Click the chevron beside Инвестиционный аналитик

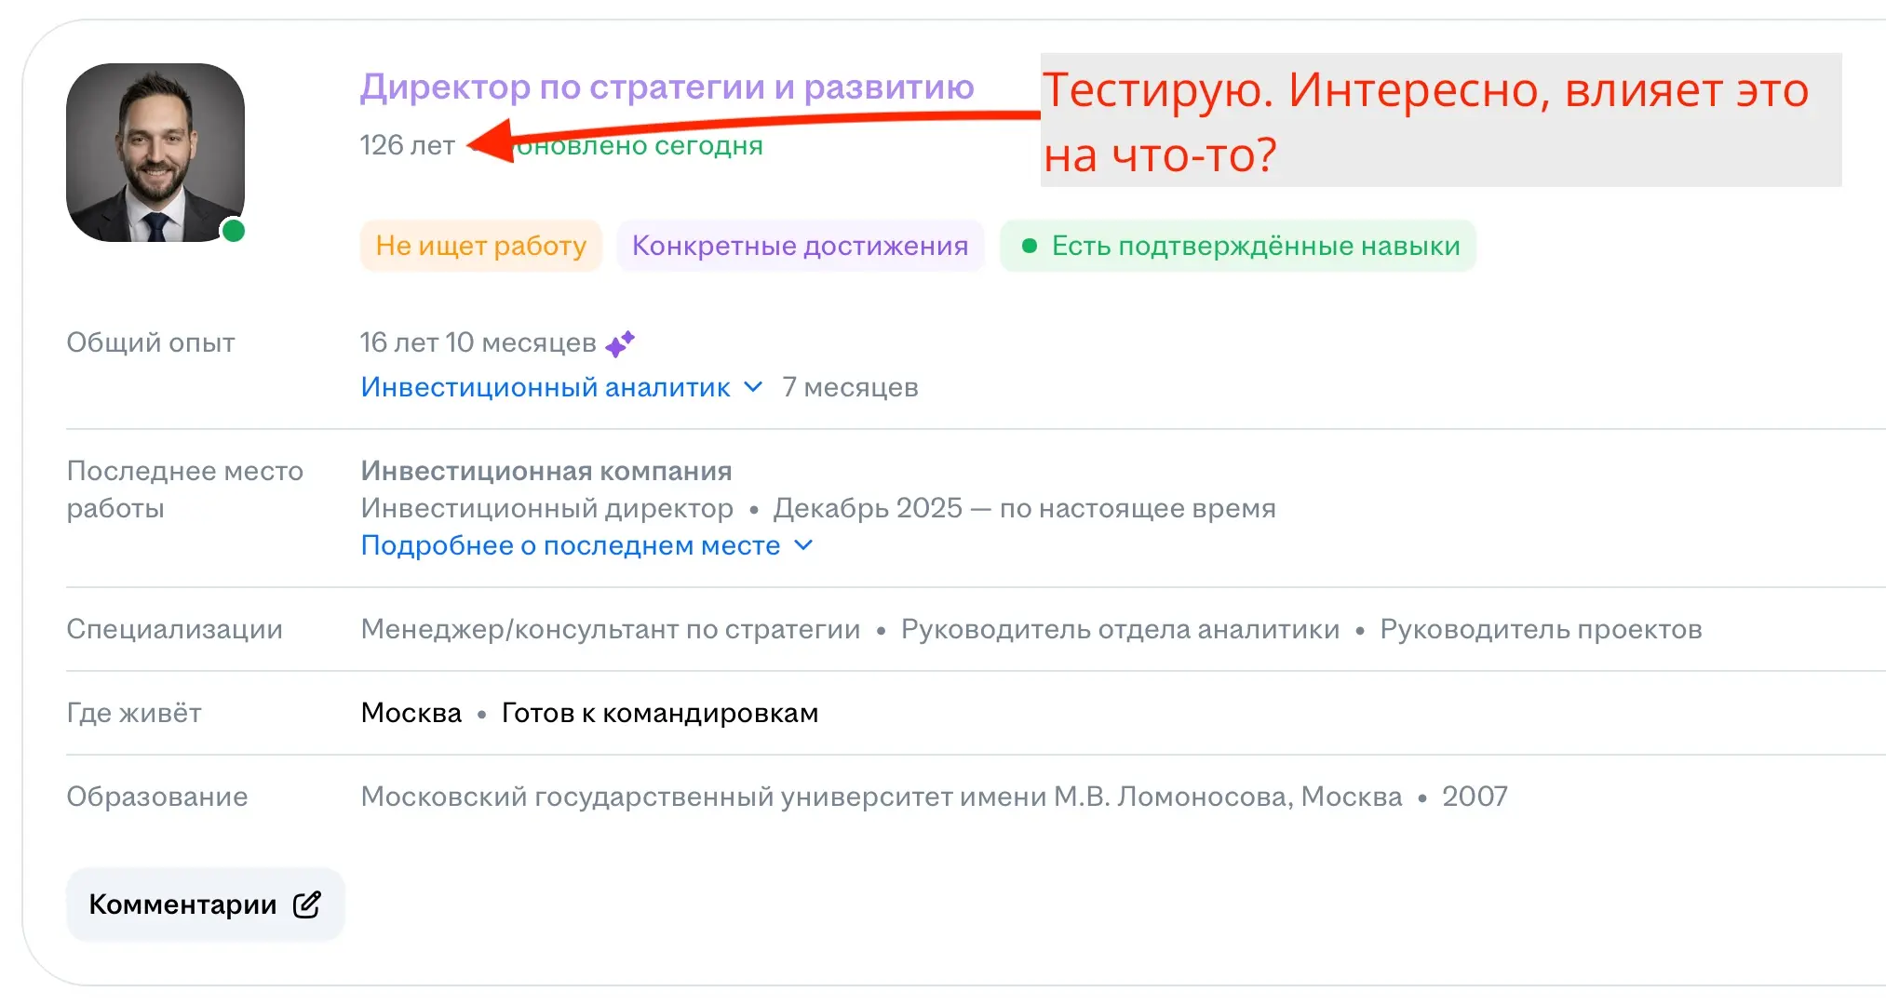pyautogui.click(x=754, y=387)
